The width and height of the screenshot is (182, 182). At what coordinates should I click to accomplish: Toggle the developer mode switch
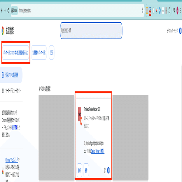(180, 31)
